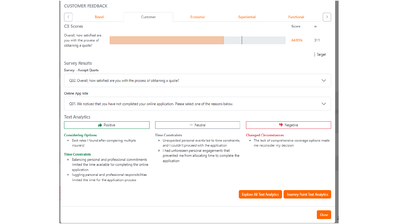Close the Customer Feedback dialog
The width and height of the screenshot is (398, 224).
324,215
